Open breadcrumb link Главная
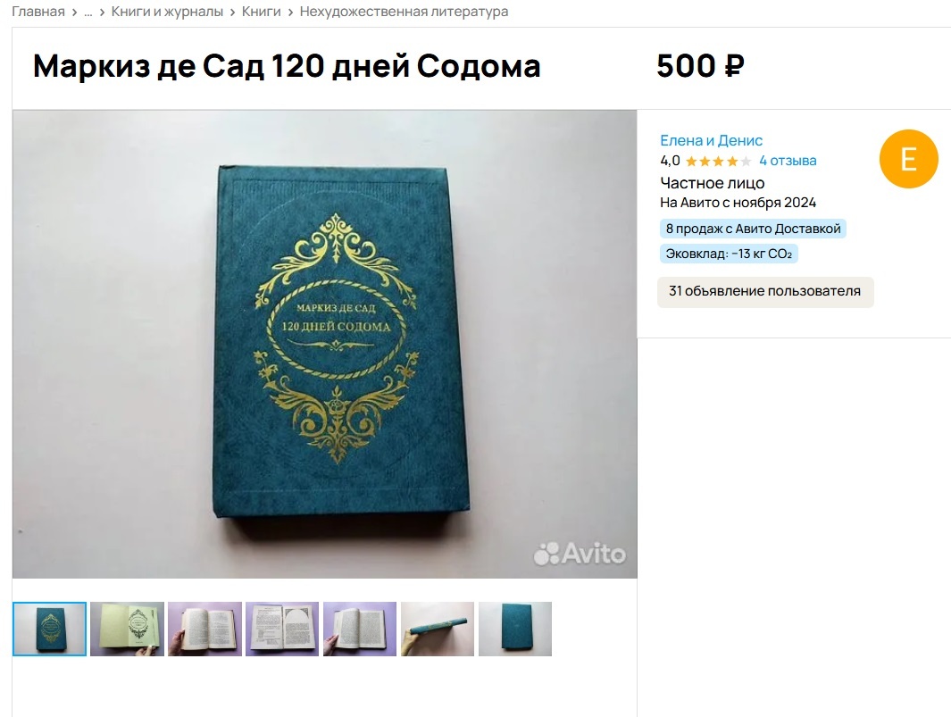Image resolution: width=951 pixels, height=717 pixels. click(38, 12)
